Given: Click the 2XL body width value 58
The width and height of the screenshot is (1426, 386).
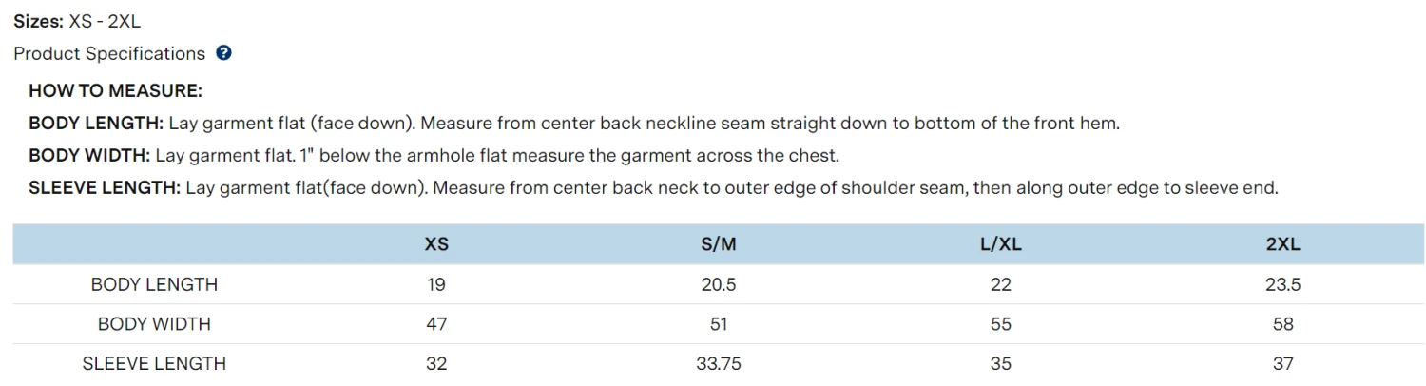Looking at the screenshot, I should pyautogui.click(x=1282, y=324).
